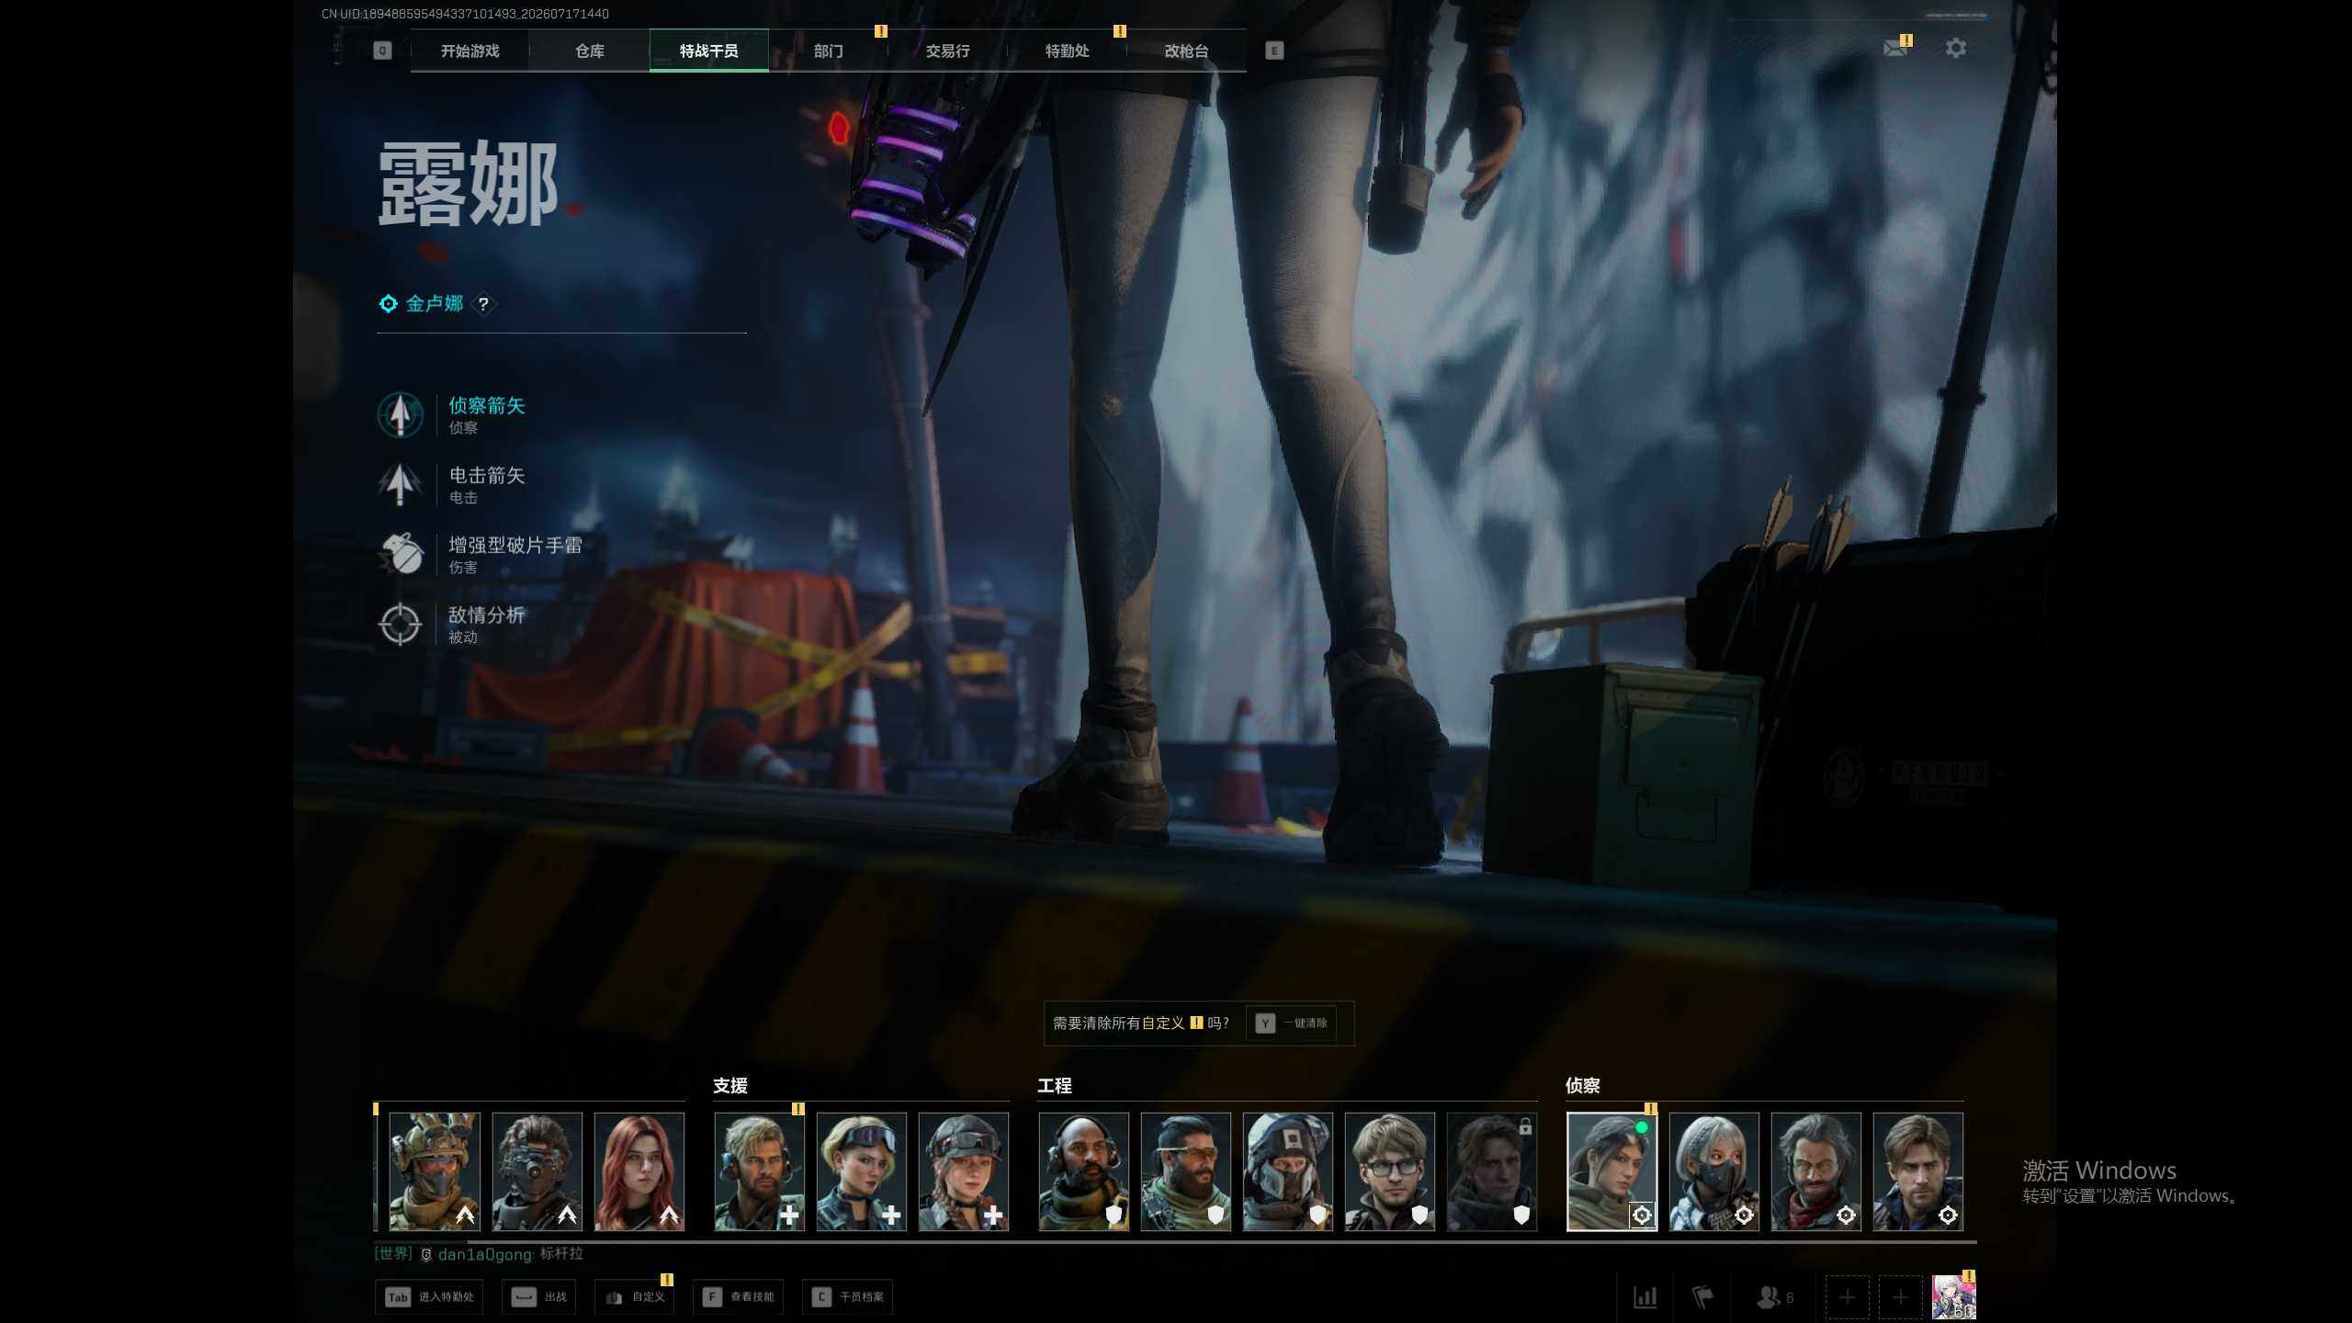Switch to 开始游戏 tab
Screen dimensions: 2352x1323
(469, 51)
